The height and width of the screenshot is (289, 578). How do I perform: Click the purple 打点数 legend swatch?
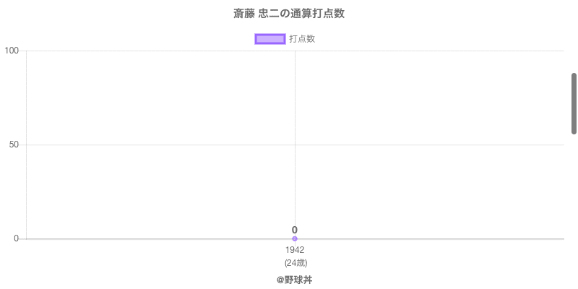[270, 39]
